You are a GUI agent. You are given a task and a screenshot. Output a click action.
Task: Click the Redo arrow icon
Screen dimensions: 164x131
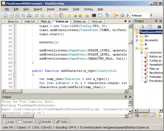(x=42, y=15)
